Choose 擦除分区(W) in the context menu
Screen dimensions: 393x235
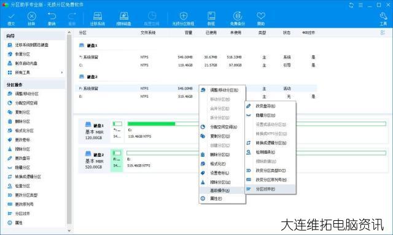point(222,182)
